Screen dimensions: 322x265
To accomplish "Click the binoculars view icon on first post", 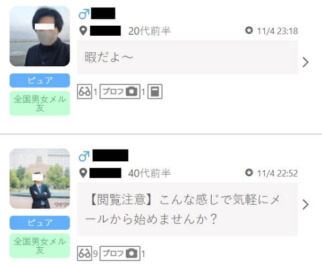I will 85,91.
